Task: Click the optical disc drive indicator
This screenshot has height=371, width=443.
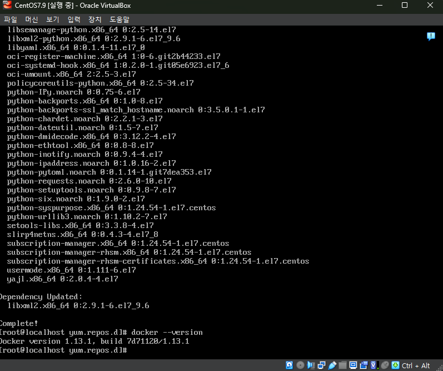Action: [300, 365]
